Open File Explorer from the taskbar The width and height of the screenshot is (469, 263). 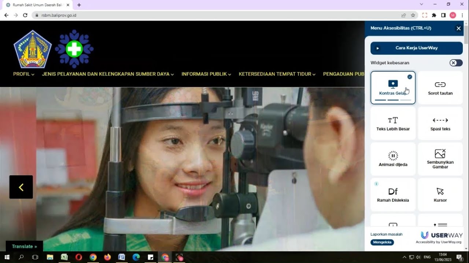click(50, 257)
